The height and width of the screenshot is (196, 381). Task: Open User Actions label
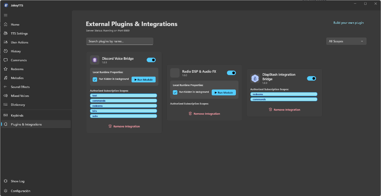[19, 42]
